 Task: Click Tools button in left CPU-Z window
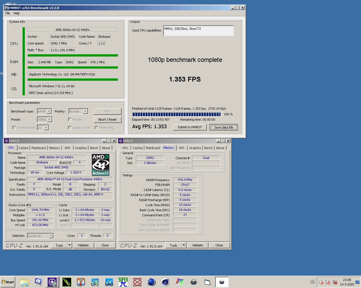pyautogui.click(x=60, y=245)
